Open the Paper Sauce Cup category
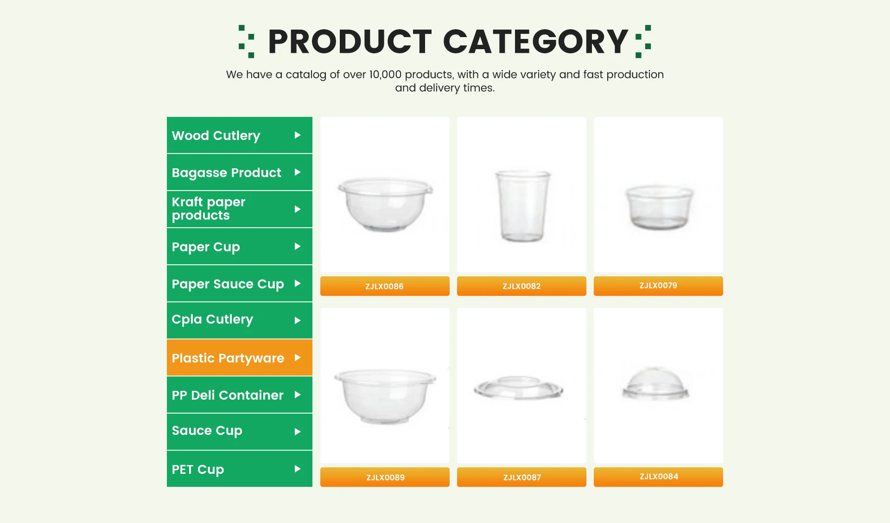Image resolution: width=890 pixels, height=523 pixels. coord(228,284)
